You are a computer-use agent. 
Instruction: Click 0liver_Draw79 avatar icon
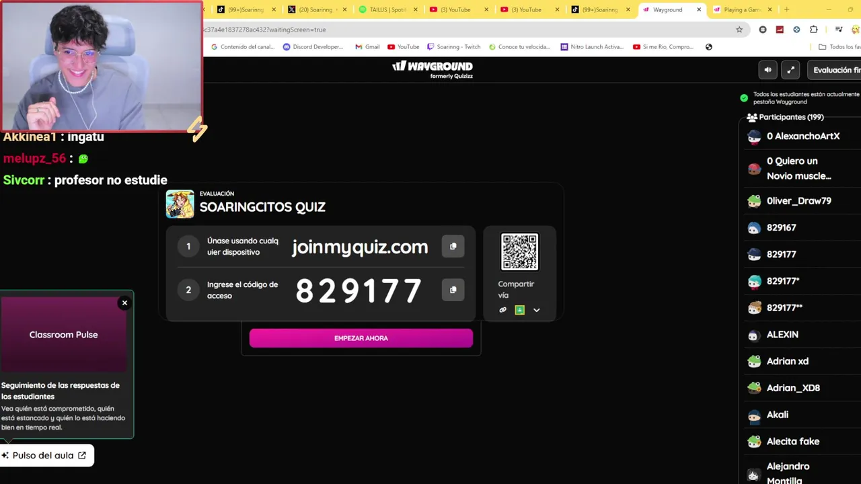tap(754, 201)
